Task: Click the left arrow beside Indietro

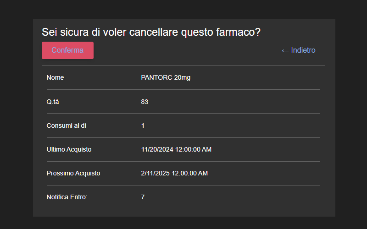Action: (x=285, y=51)
